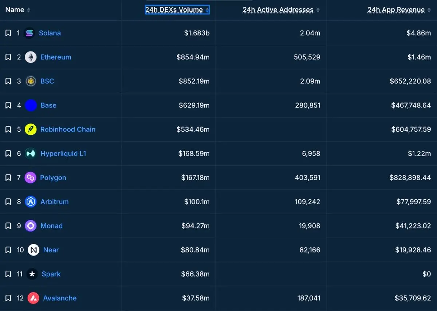This screenshot has height=311, width=437.
Task: Open the Arbitrum chain link
Action: 54,202
